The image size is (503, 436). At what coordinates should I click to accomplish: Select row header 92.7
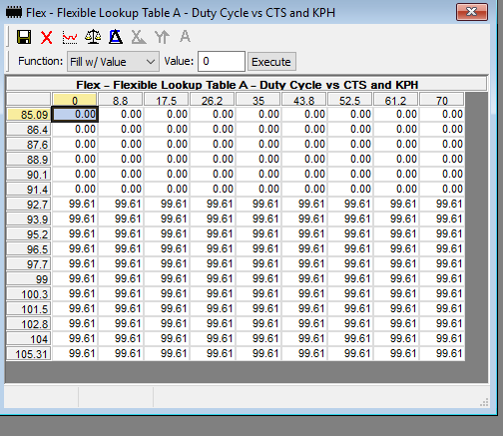29,205
